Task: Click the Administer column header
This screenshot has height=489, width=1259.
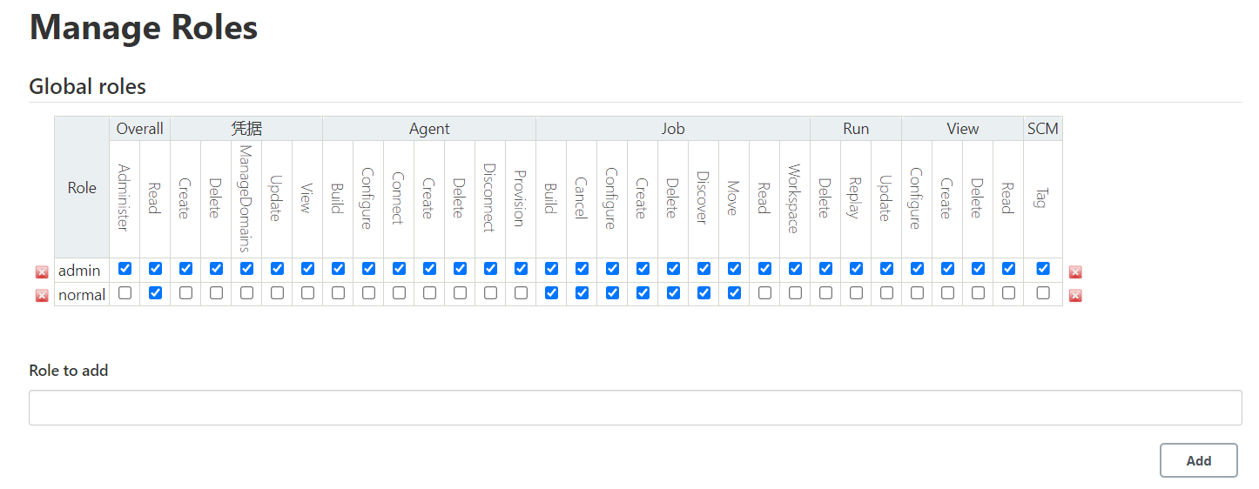Action: pos(124,198)
